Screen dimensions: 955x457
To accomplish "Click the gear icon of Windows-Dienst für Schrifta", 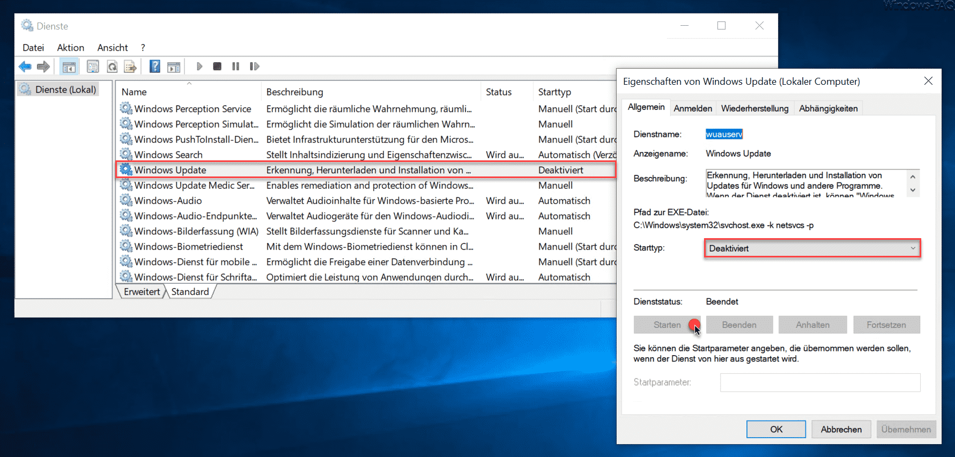I will 126,277.
